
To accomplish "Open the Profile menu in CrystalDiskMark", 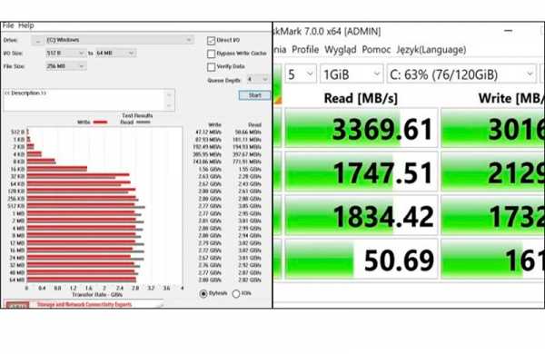I will tap(305, 50).
